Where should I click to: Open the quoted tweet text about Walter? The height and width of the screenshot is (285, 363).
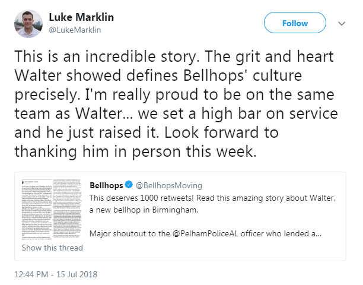point(212,216)
